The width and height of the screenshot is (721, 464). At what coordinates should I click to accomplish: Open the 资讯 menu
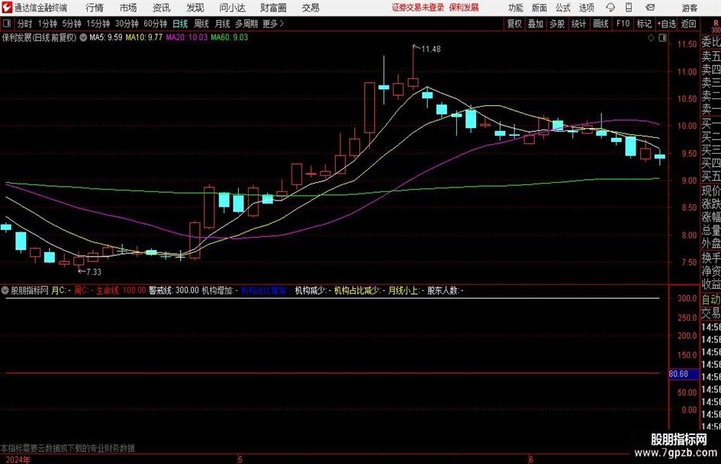point(162,8)
